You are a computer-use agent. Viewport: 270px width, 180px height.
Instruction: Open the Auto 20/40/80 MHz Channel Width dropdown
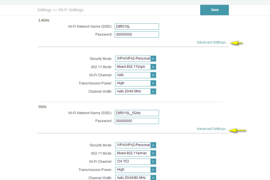pyautogui.click(x=135, y=177)
